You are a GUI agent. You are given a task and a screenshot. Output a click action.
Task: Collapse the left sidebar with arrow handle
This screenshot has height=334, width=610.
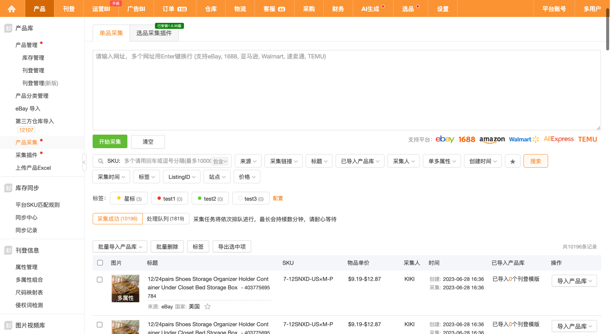tap(84, 162)
